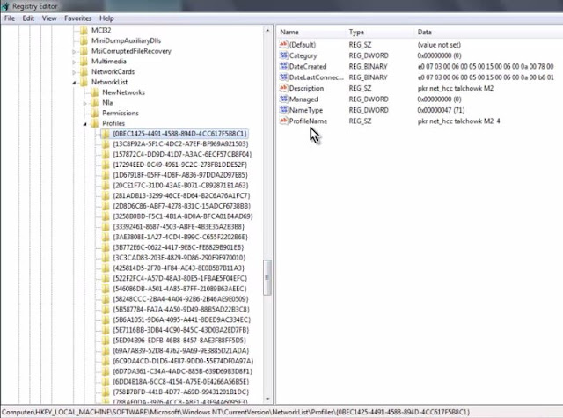
Task: Click the Multimedia folder icon
Action: pyautogui.click(x=84, y=62)
